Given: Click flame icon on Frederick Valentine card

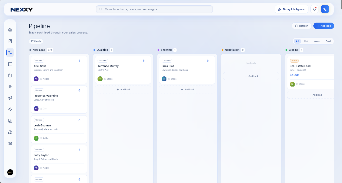Looking at the screenshot, I should (x=79, y=90).
